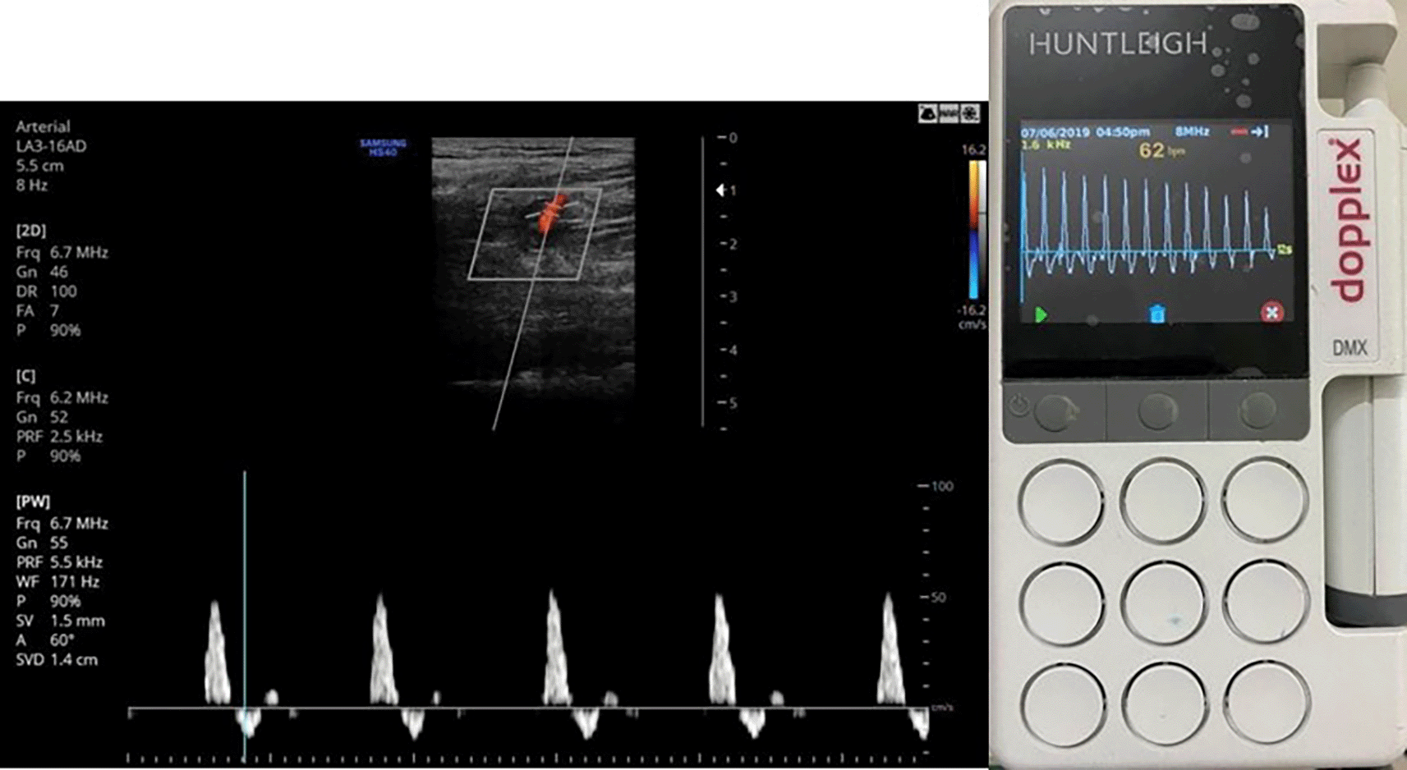Click the focus arrow marker at depth 1
The image size is (1407, 770).
(720, 190)
